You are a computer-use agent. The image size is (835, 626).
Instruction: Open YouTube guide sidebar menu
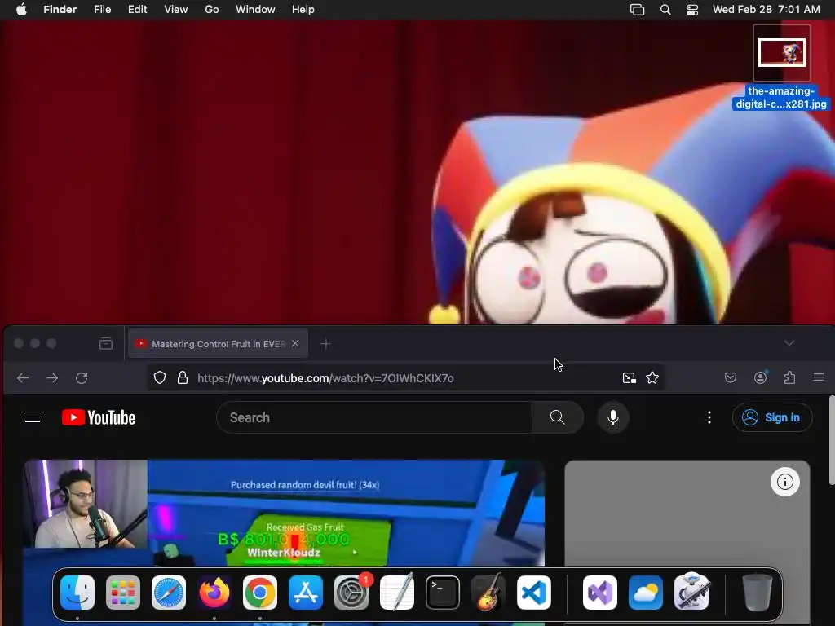(x=33, y=417)
